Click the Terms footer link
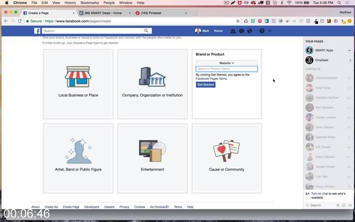 [x=178, y=207]
